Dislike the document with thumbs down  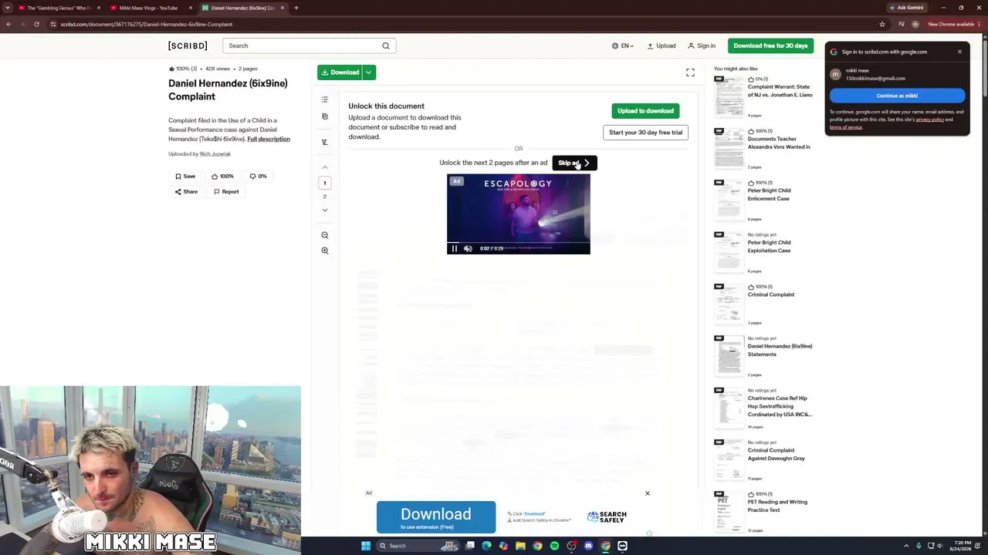coord(258,177)
